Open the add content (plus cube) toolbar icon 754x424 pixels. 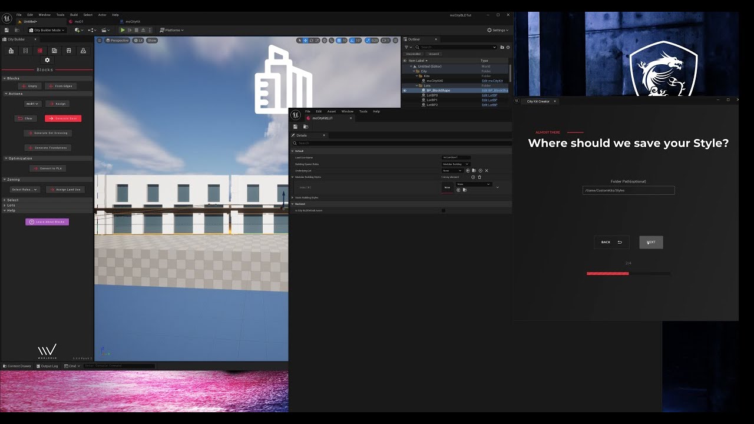[78, 30]
